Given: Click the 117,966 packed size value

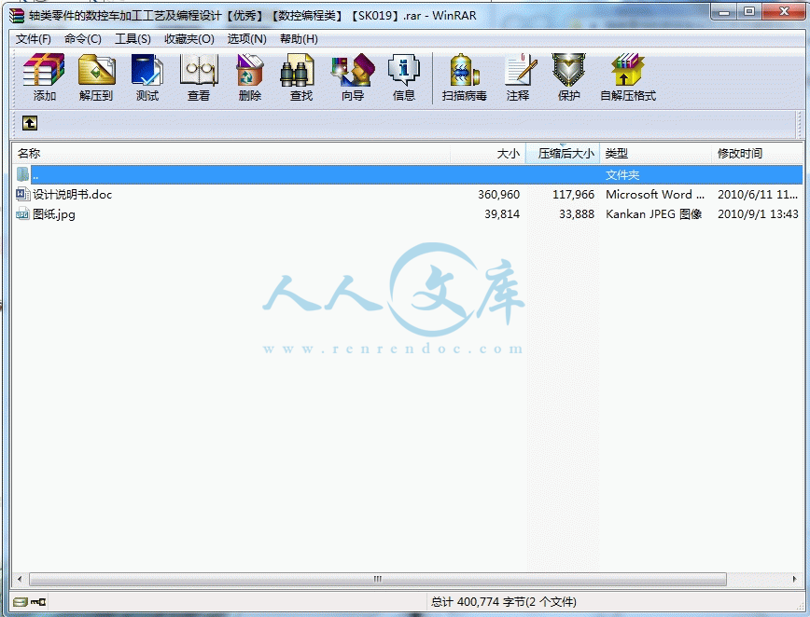Looking at the screenshot, I should click(573, 195).
